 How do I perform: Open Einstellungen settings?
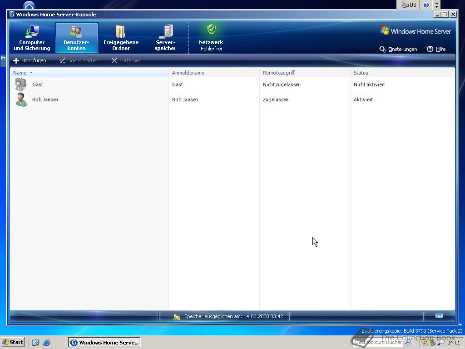(398, 49)
